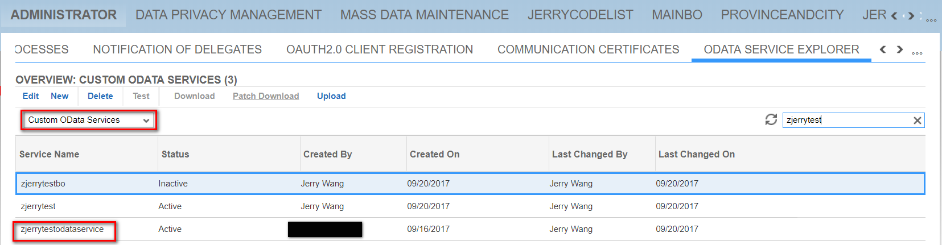The width and height of the screenshot is (942, 245).
Task: Delete the selected service
Action: 100,96
